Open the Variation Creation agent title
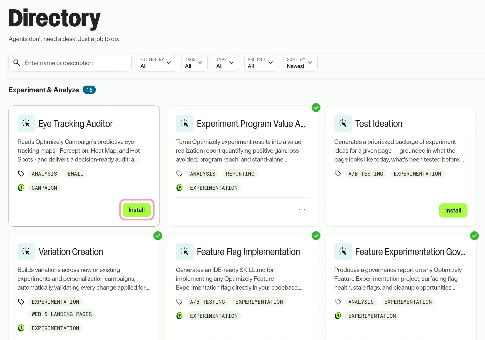Viewport: 485px width, 340px height. pyautogui.click(x=71, y=252)
